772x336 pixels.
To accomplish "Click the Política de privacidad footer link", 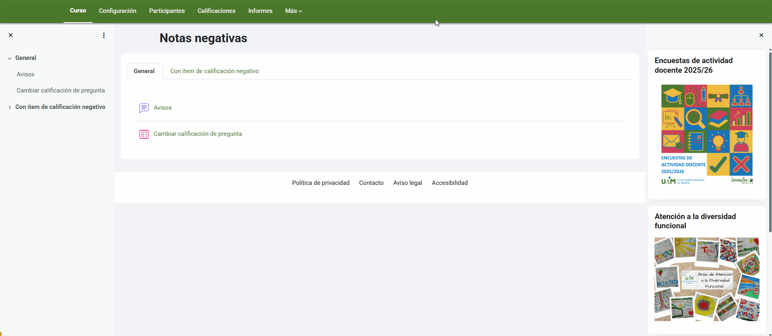I will coord(321,183).
